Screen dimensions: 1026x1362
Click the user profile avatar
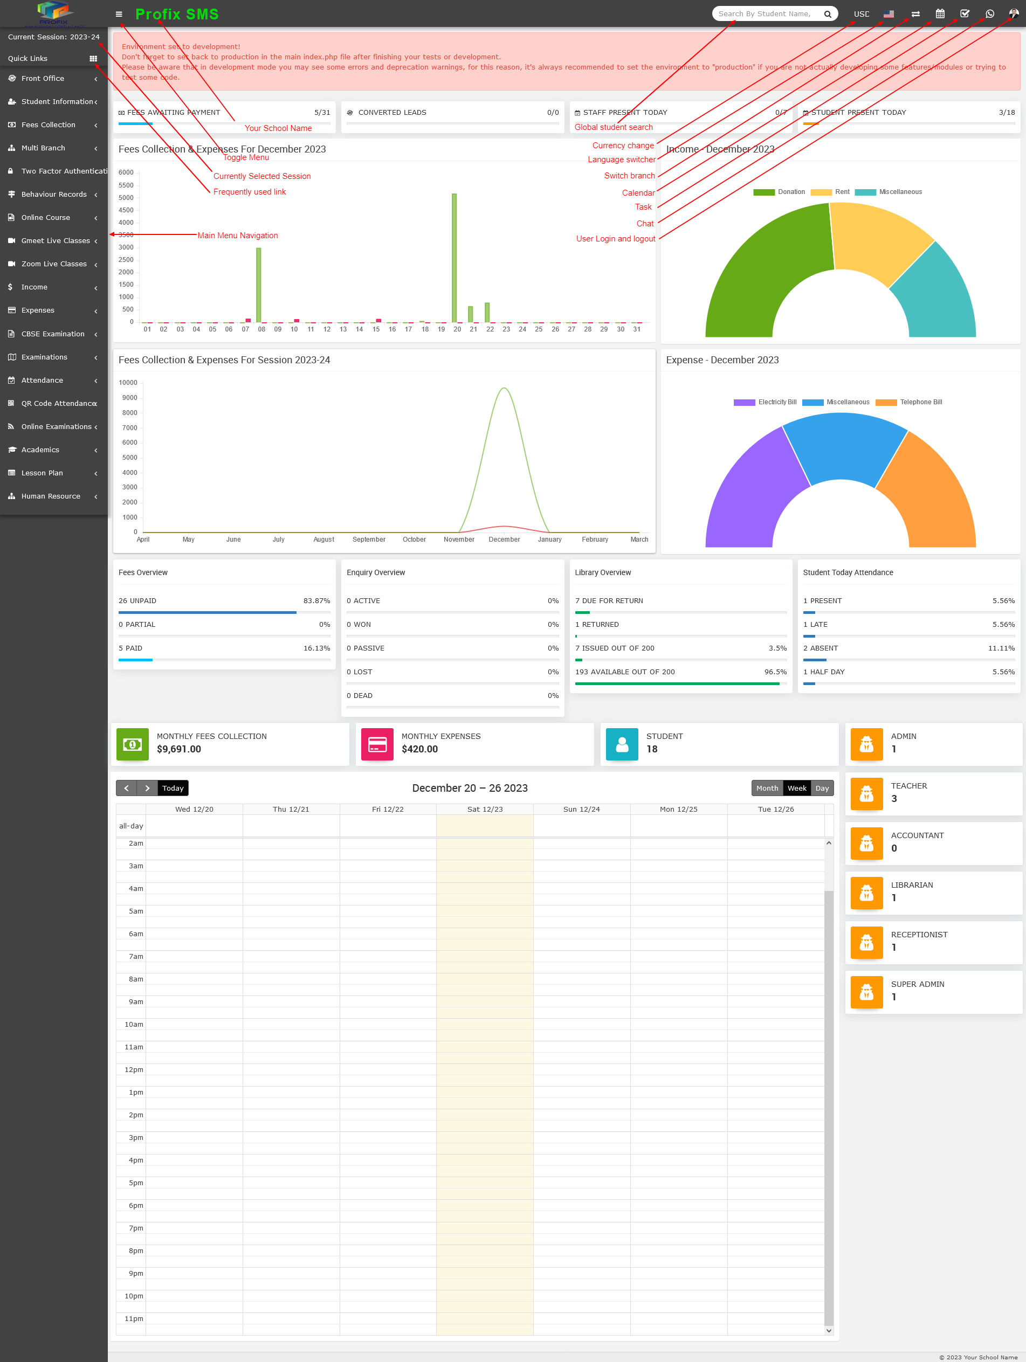[x=1013, y=13]
